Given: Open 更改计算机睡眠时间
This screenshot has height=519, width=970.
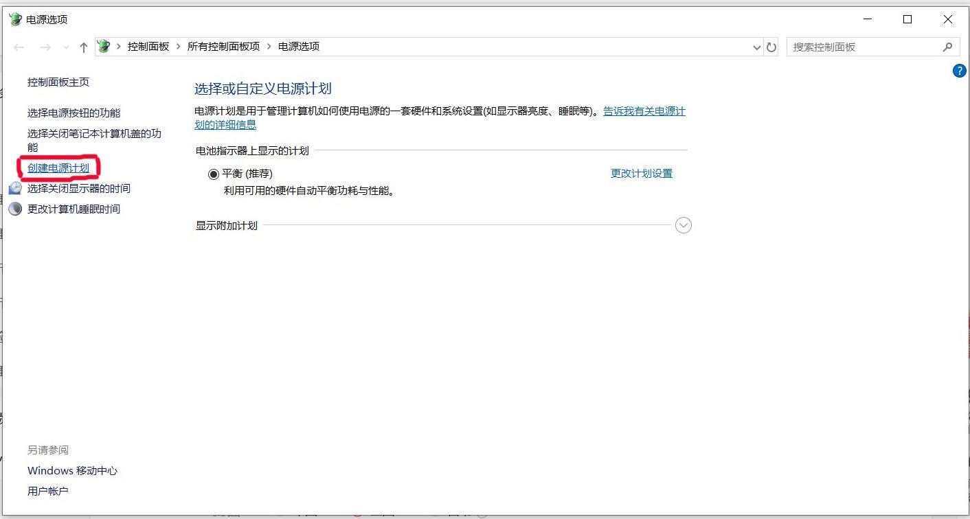Looking at the screenshot, I should pyautogui.click(x=74, y=209).
